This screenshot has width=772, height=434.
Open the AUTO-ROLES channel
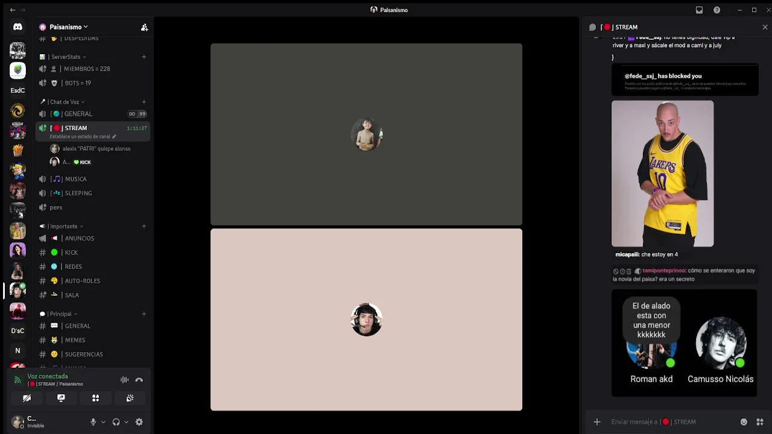pos(92,281)
